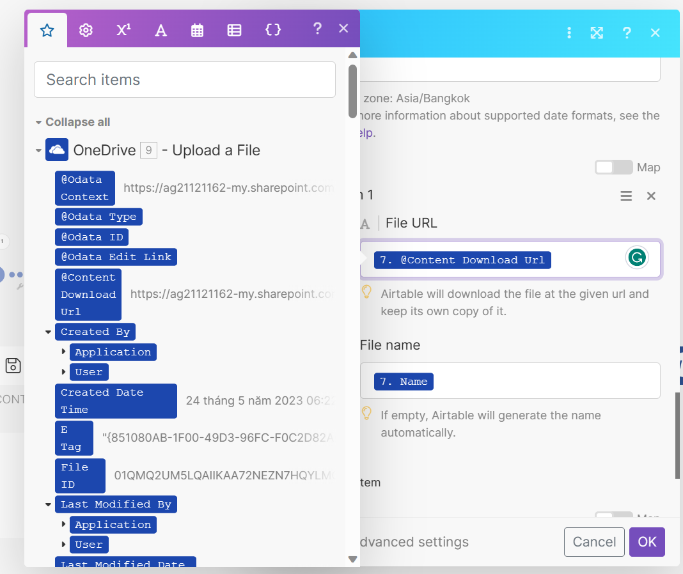Insert the Created Date Time variable
The image size is (683, 574).
click(116, 401)
